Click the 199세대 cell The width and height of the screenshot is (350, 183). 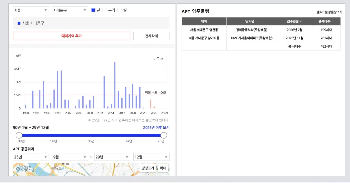pyautogui.click(x=326, y=30)
